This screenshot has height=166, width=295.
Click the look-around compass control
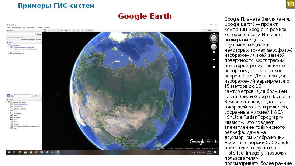214,38
